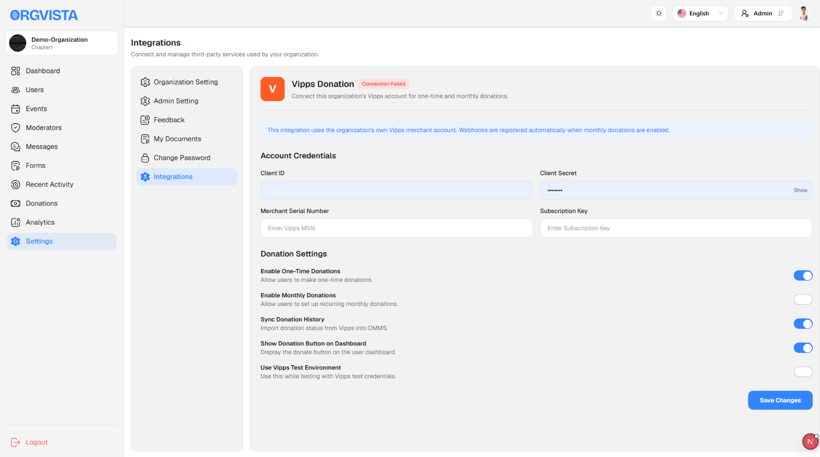Open the Admin role switcher dropdown
Screen dimensions: 820x457
click(x=763, y=13)
